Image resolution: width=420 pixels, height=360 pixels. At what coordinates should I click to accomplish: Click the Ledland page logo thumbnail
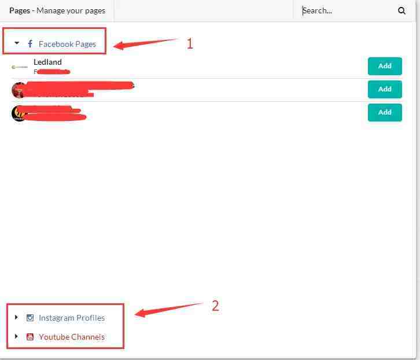(x=20, y=67)
